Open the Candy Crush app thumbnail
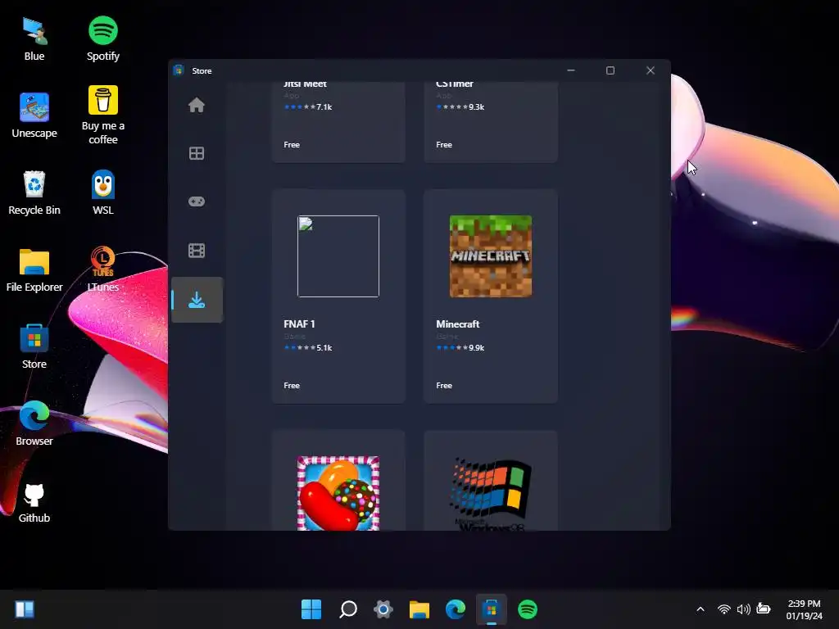Image resolution: width=839 pixels, height=629 pixels. click(x=338, y=493)
